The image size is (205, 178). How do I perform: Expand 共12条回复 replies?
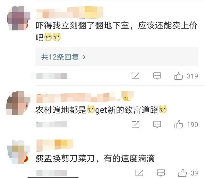tap(117, 57)
